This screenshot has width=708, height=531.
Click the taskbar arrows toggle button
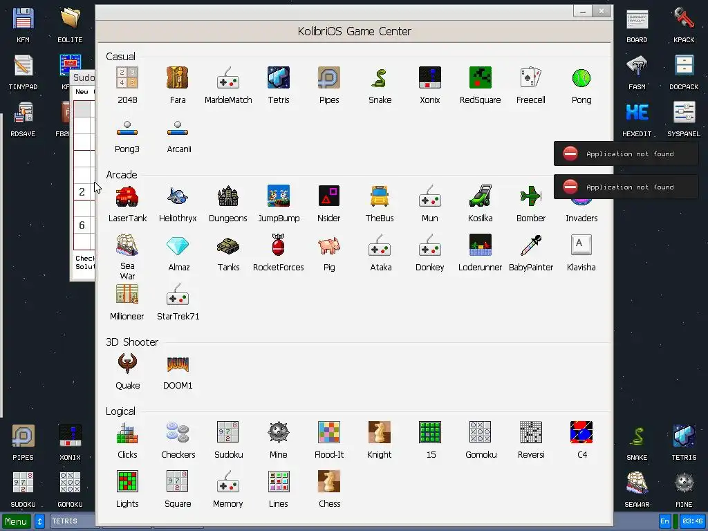[39, 521]
